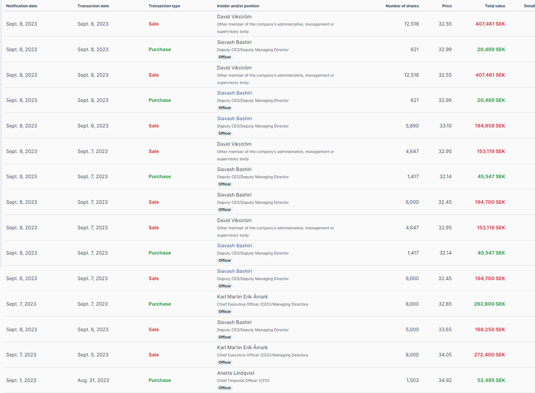Click the Details column header
This screenshot has width=535, height=393.
click(529, 6)
